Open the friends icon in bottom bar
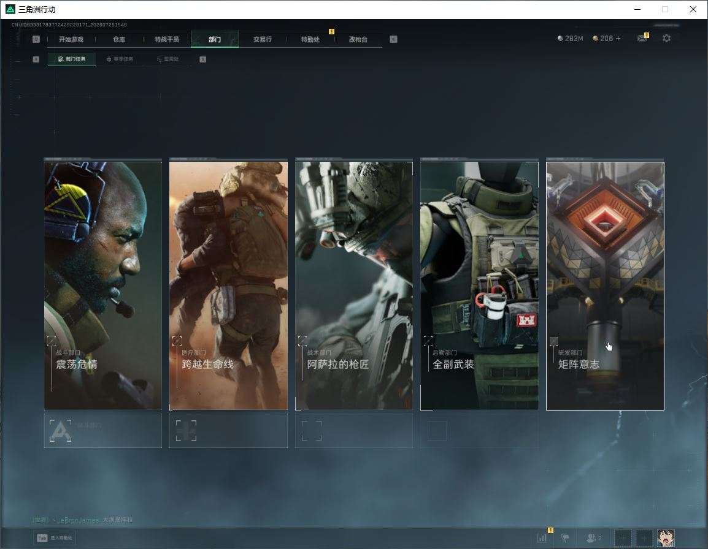Image resolution: width=708 pixels, height=549 pixels. (x=591, y=538)
